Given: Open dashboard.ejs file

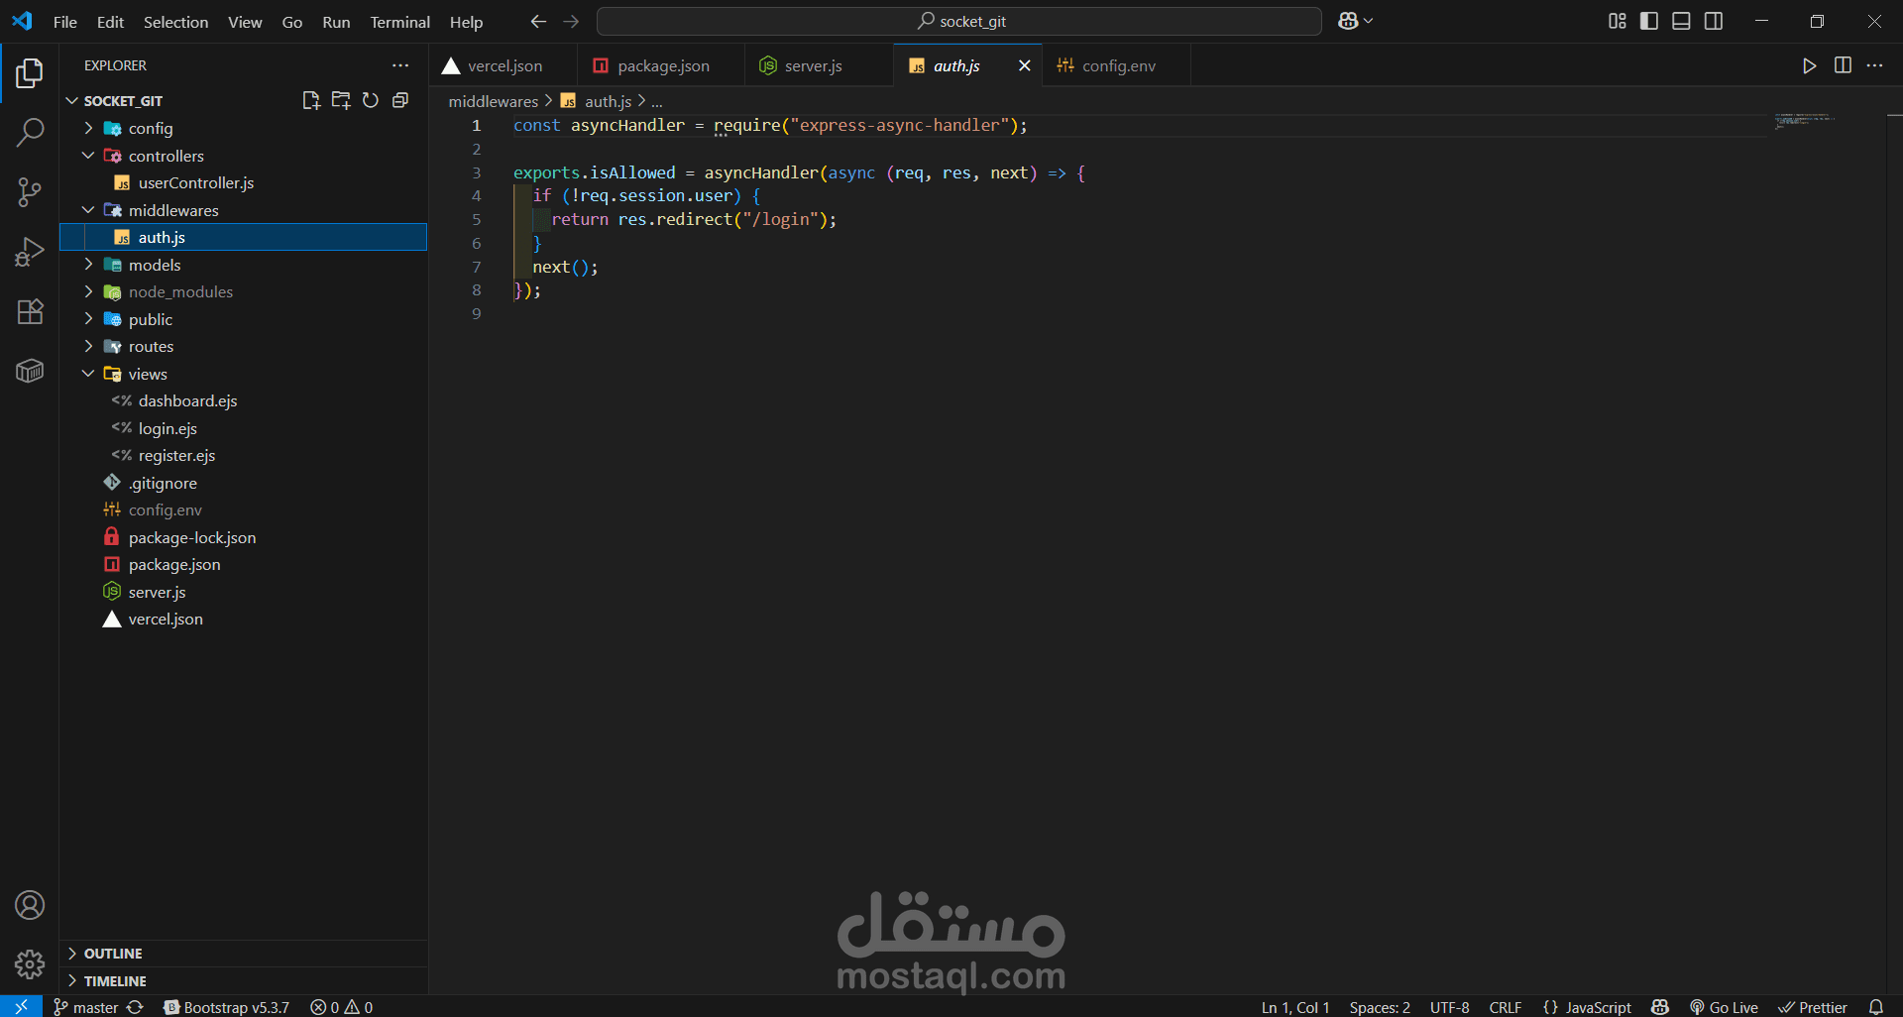Looking at the screenshot, I should tap(243, 400).
